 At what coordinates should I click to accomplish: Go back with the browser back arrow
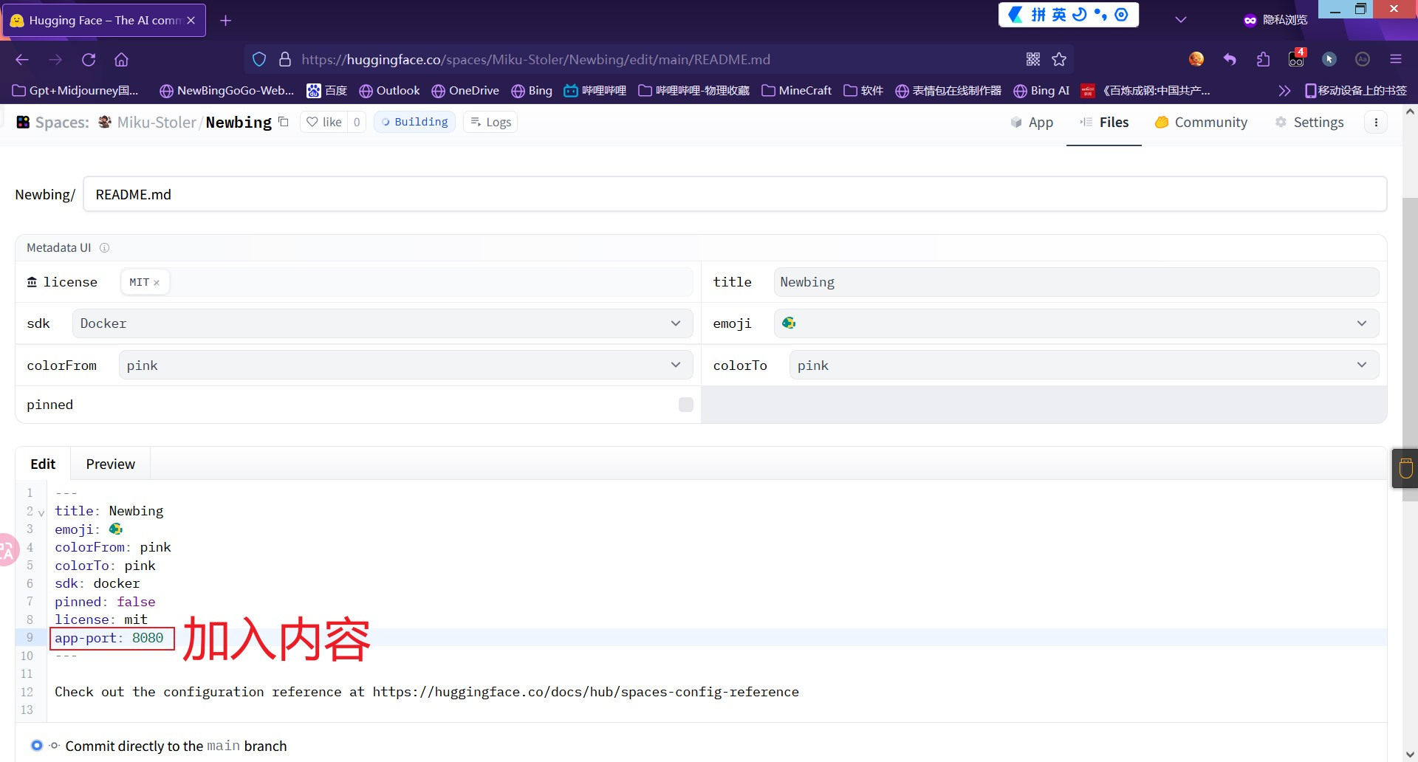coord(22,60)
